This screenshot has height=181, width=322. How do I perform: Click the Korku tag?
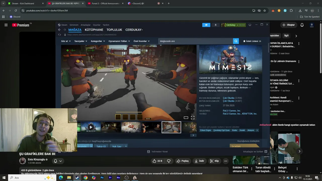click(234, 130)
